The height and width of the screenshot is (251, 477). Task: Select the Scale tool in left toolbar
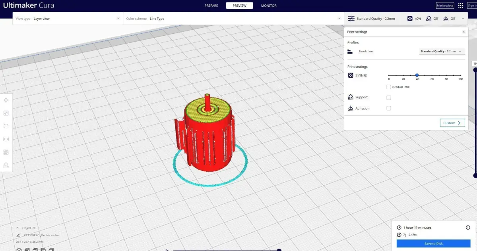6,113
